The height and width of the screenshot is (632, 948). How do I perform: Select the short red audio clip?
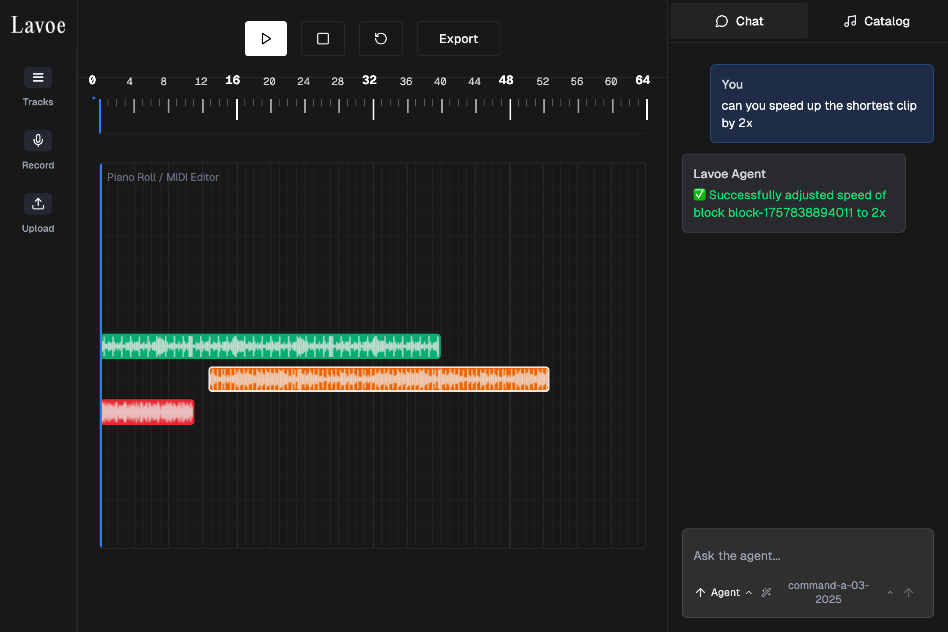click(x=147, y=412)
